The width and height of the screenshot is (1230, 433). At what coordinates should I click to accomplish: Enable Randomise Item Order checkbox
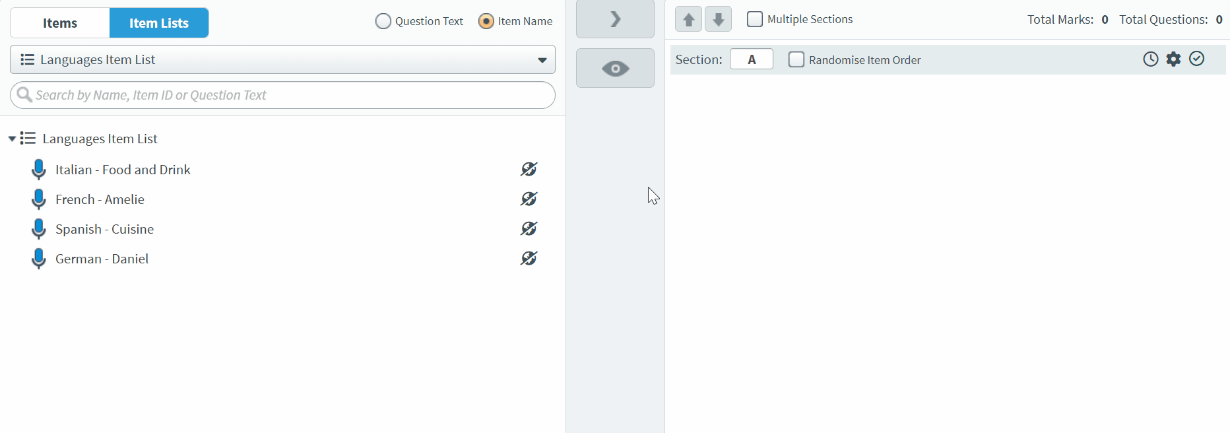(x=796, y=59)
